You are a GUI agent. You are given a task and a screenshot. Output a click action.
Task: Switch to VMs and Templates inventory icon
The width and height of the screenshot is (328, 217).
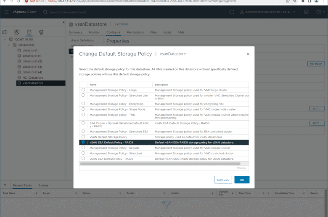(17, 32)
